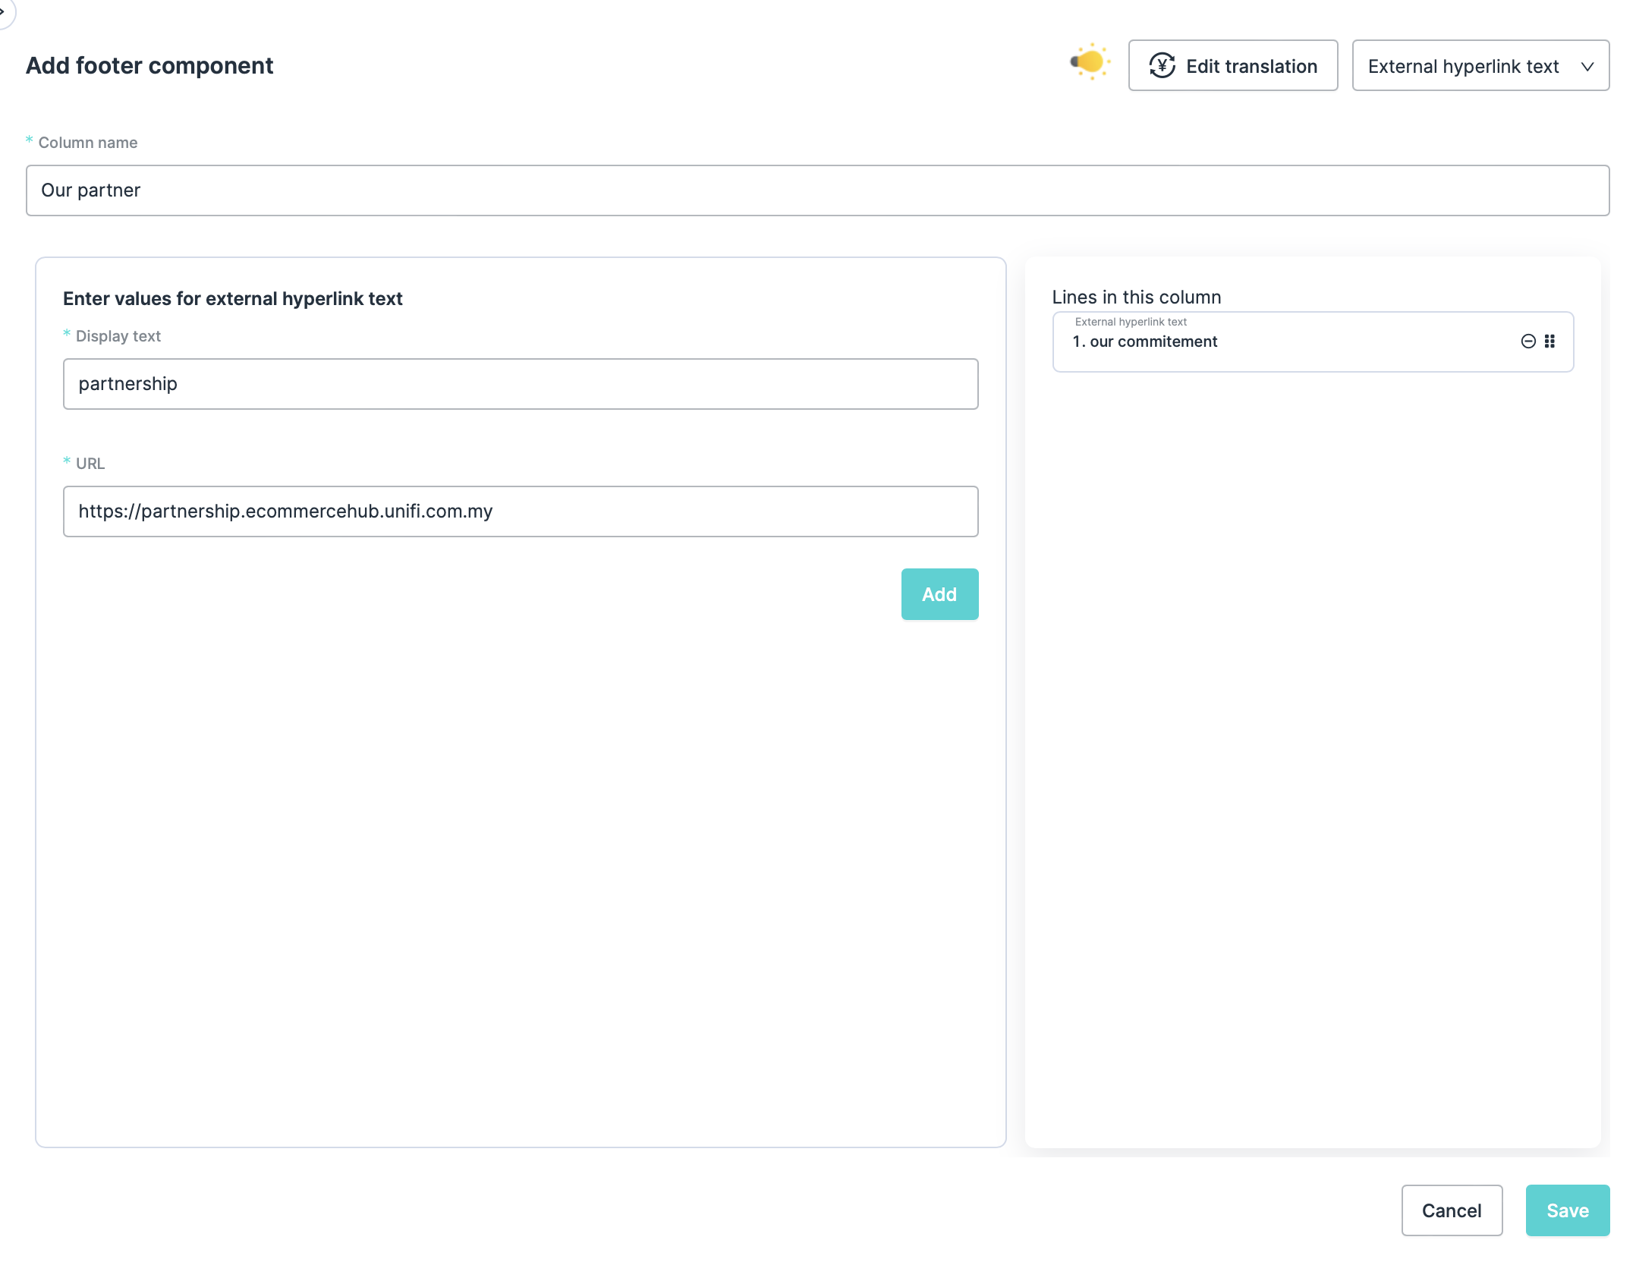The width and height of the screenshot is (1636, 1281).
Task: Click the Display text field label
Action: [x=118, y=336]
